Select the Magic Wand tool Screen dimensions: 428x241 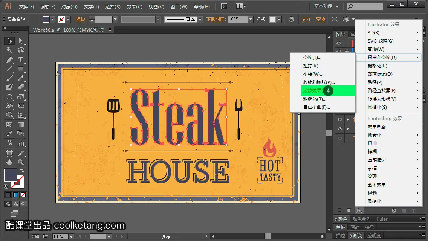9,50
